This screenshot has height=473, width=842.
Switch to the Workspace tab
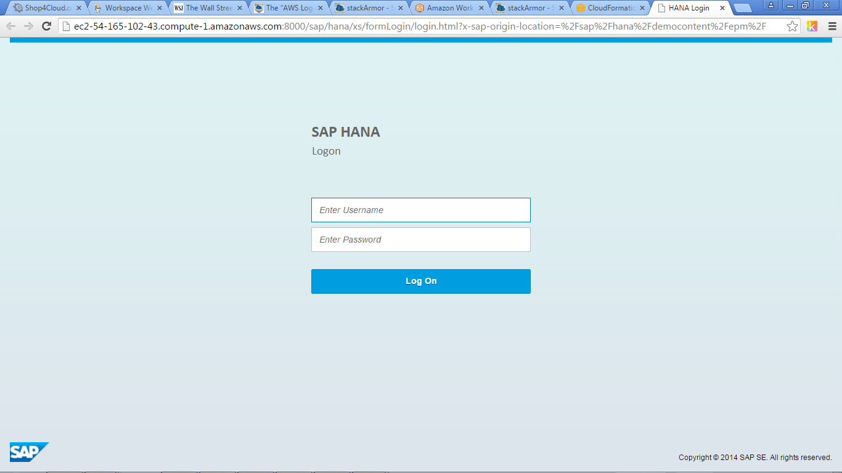128,8
